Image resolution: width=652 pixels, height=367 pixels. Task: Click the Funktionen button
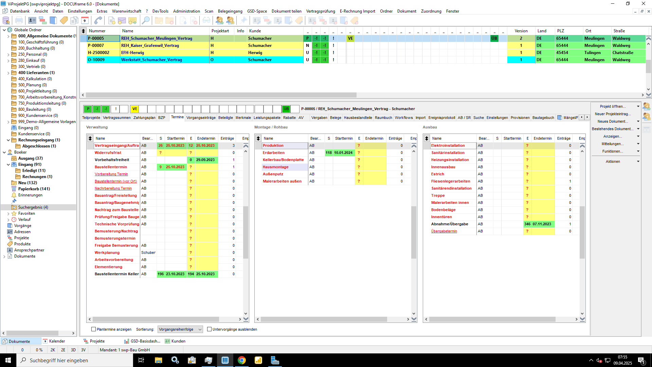[613, 151]
